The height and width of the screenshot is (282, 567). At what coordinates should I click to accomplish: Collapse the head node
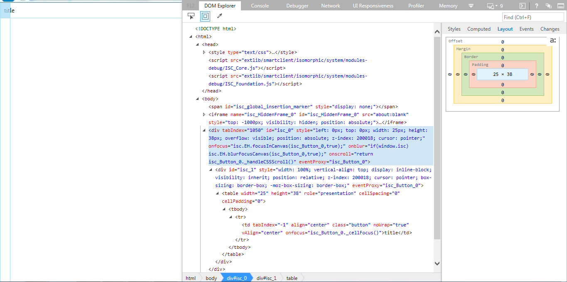coord(198,44)
